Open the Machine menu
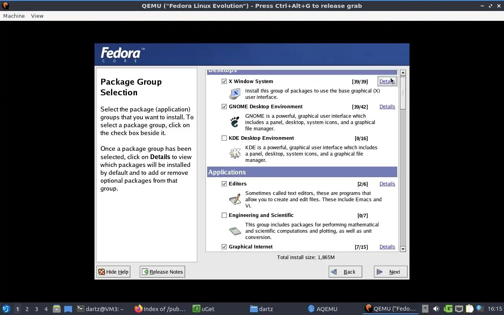The image size is (504, 315). pos(14,16)
